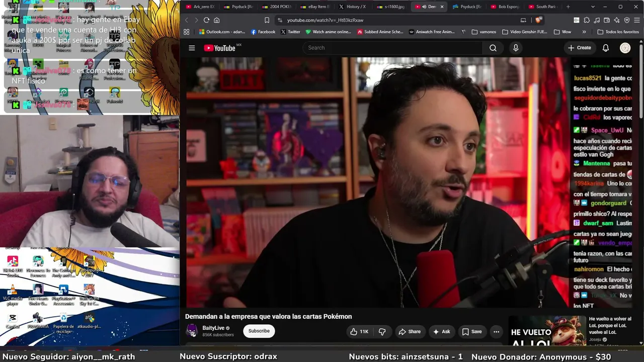
Task: Open the Facebook bookmark
Action: [x=263, y=32]
